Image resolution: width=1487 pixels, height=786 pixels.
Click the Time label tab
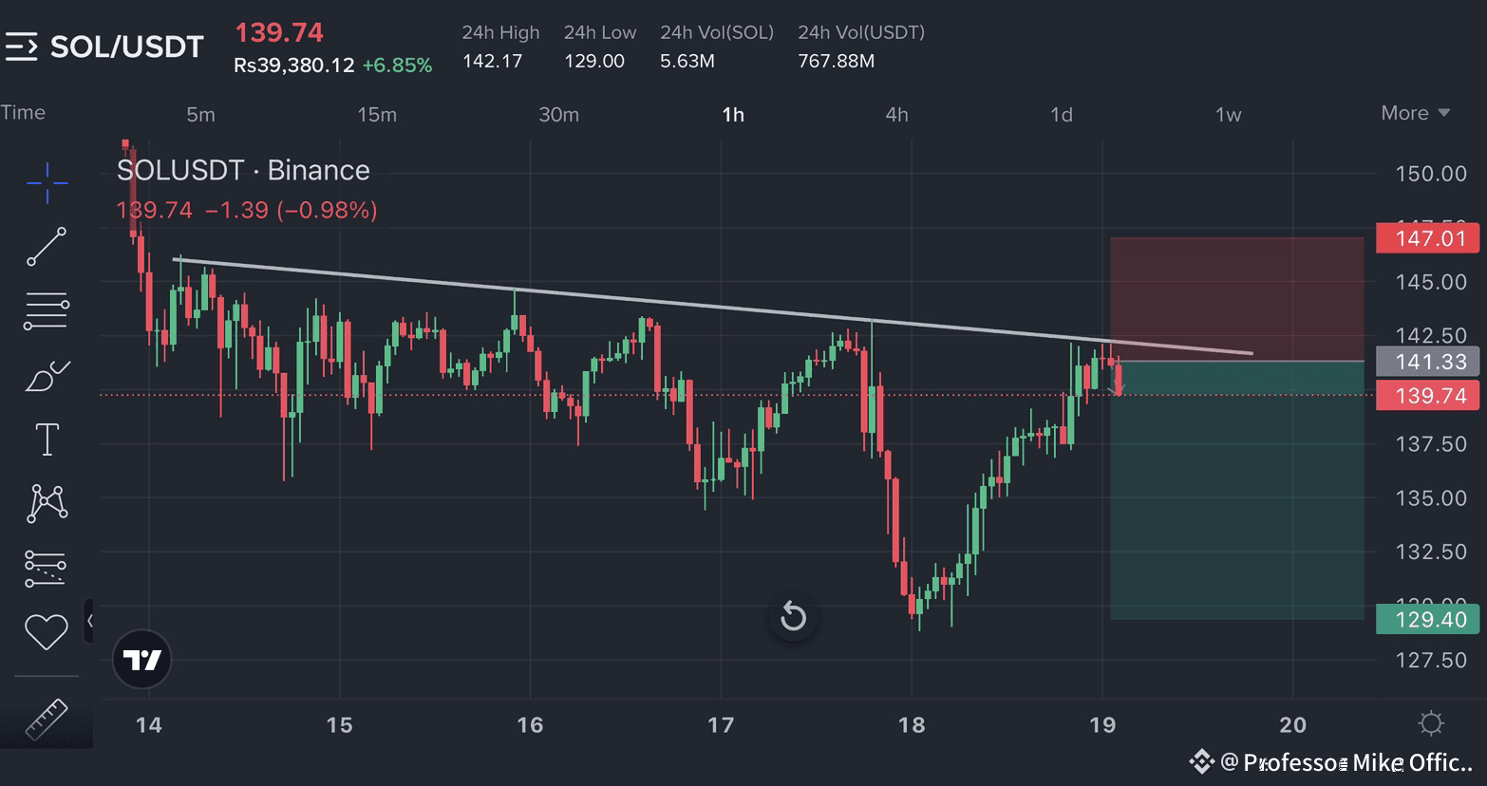pyautogui.click(x=23, y=112)
